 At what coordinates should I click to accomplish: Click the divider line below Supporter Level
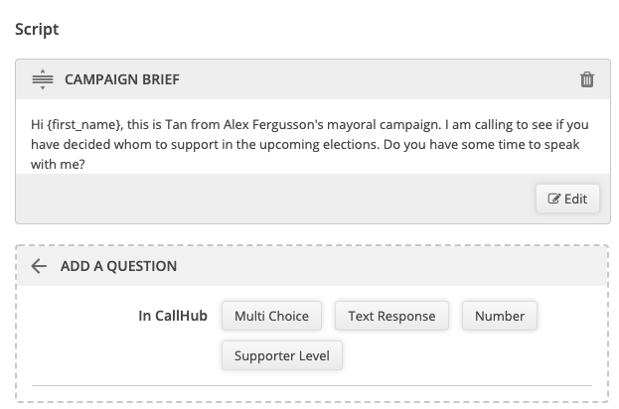click(x=312, y=385)
